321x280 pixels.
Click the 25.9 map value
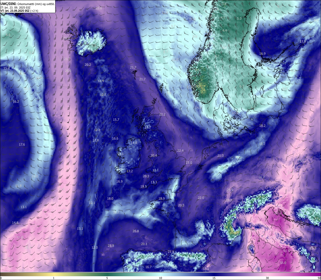pos(230,190)
